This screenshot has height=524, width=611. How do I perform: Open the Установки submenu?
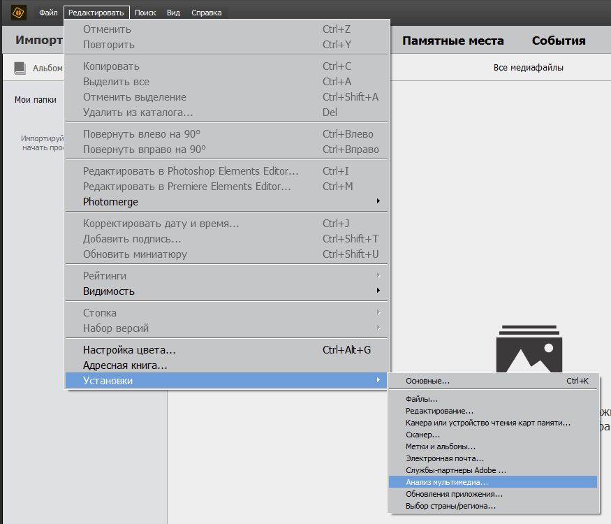click(227, 381)
